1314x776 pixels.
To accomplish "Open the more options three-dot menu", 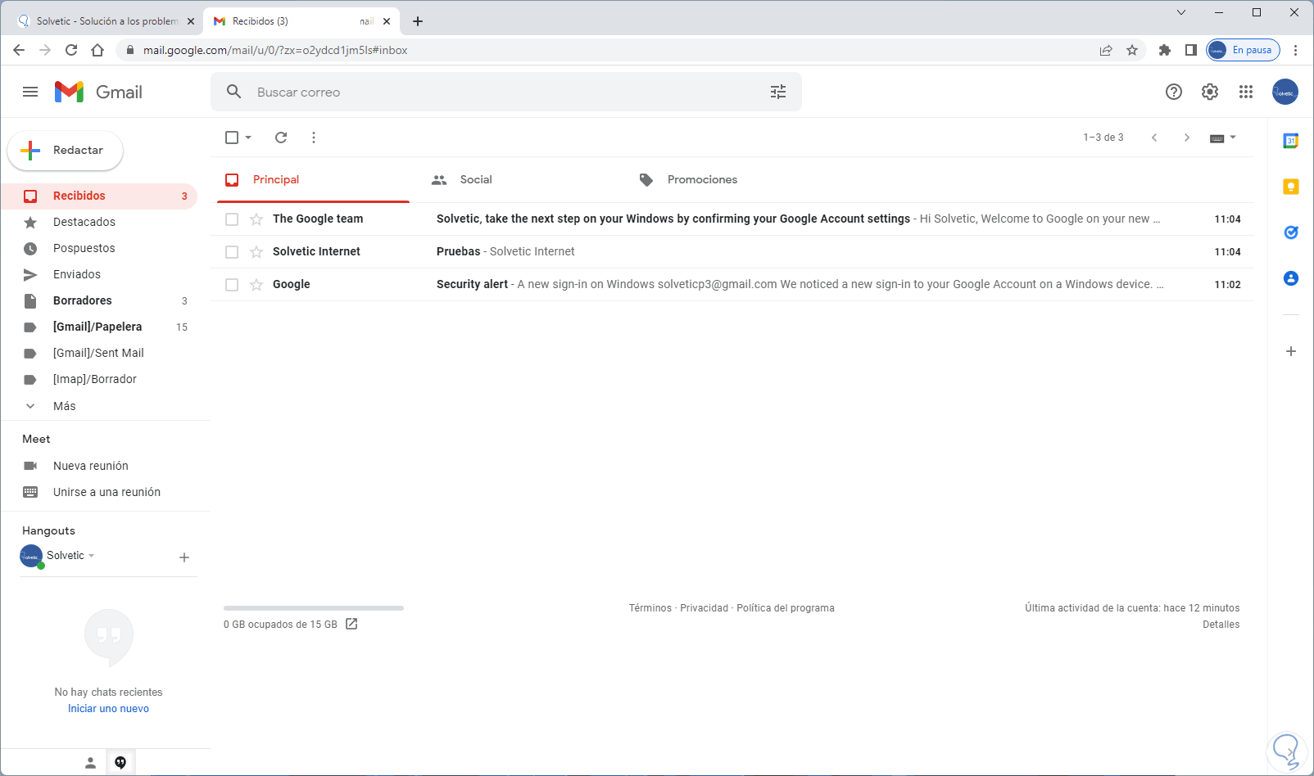I will (x=314, y=138).
